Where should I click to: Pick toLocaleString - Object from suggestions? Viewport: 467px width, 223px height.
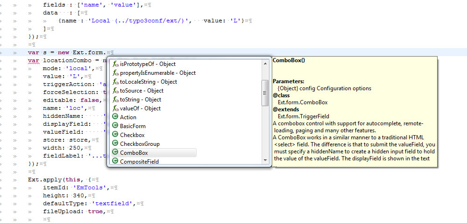pos(148,82)
